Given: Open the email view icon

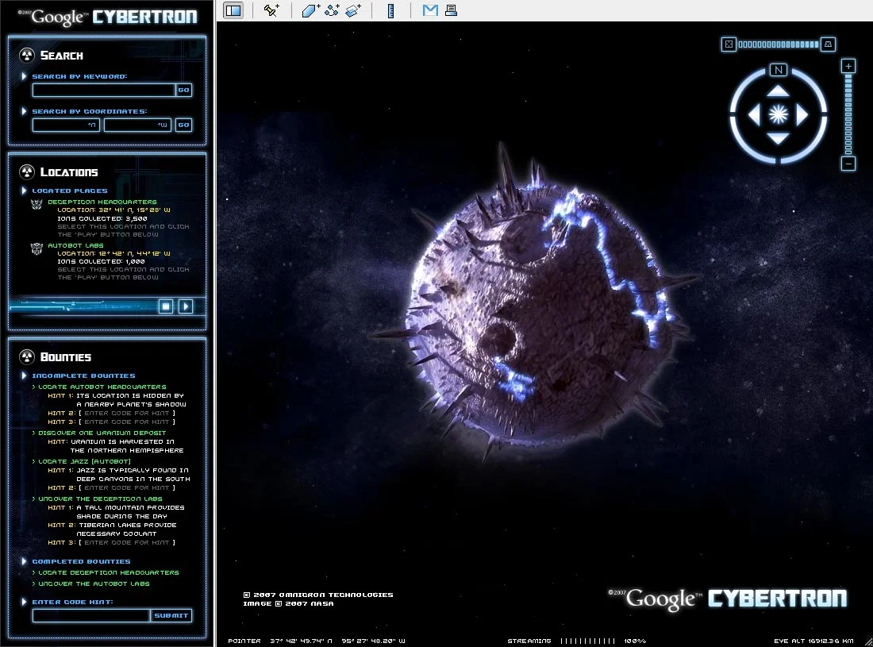Looking at the screenshot, I should [430, 10].
